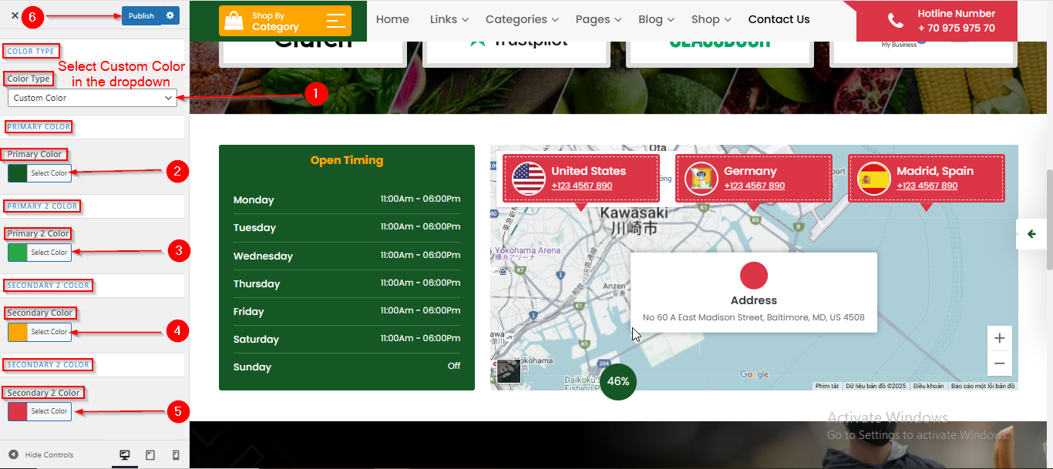Click the left arrow side panel tab

1031,234
